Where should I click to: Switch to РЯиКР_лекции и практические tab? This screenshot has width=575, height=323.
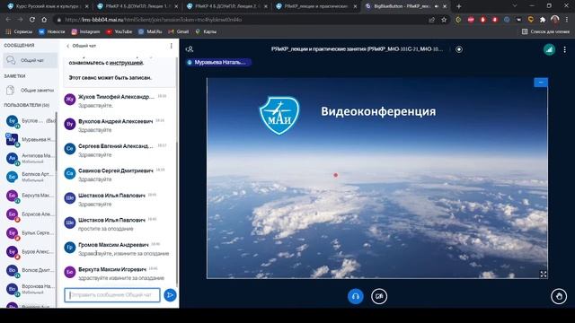(317, 6)
